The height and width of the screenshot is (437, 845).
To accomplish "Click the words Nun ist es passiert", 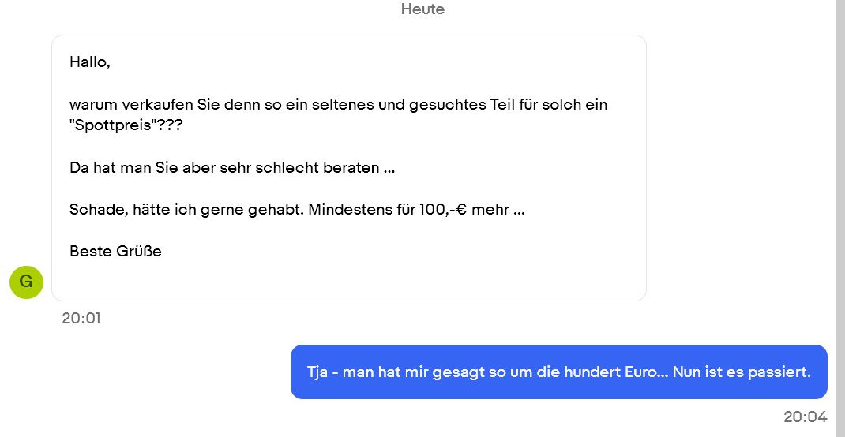I will [742, 372].
